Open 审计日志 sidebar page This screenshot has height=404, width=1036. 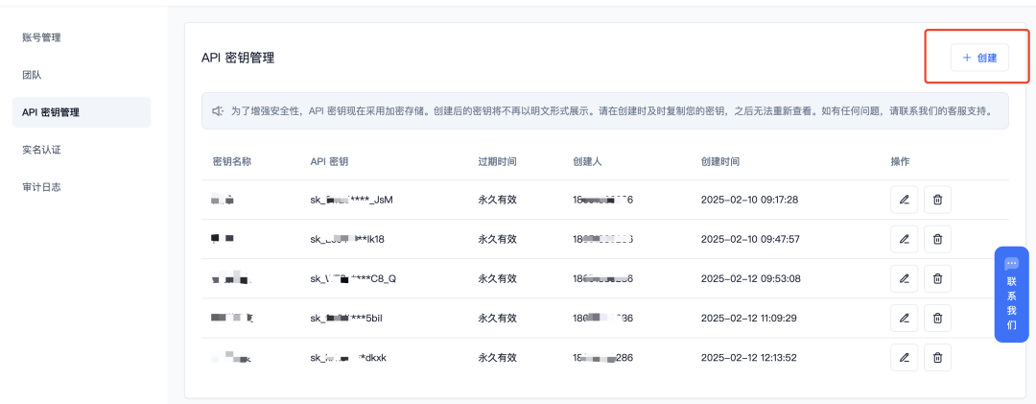pos(41,187)
